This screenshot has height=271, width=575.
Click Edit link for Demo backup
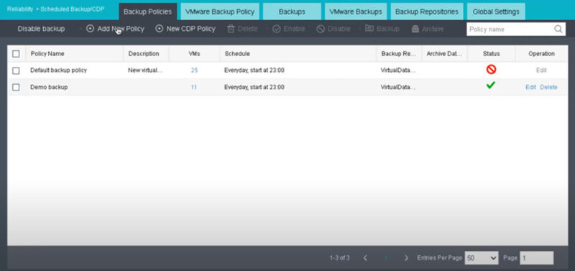(530, 87)
